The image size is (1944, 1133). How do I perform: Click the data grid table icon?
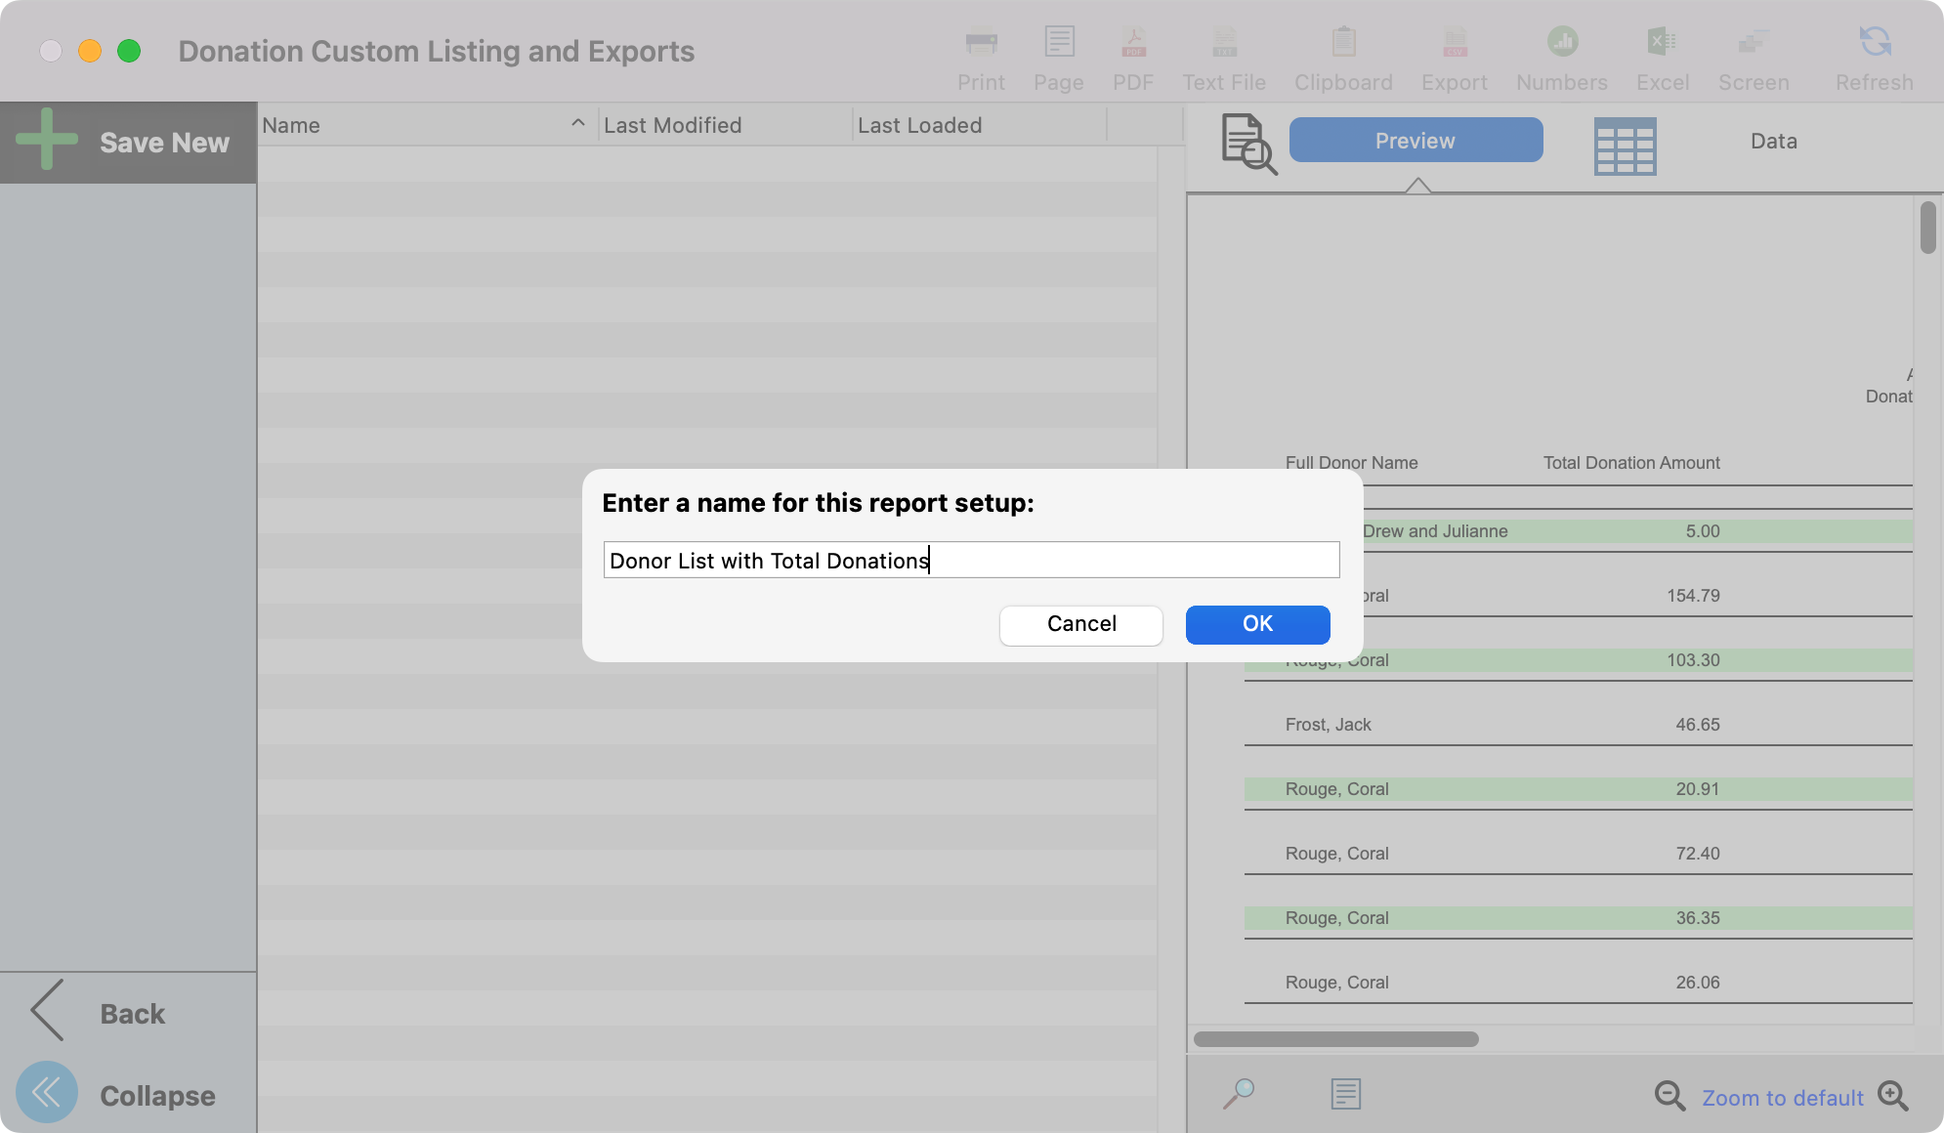coord(1625,147)
